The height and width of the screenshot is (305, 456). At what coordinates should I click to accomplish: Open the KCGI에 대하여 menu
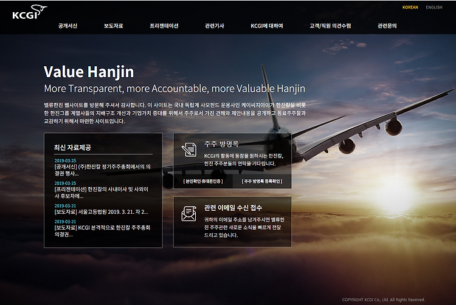pos(267,26)
